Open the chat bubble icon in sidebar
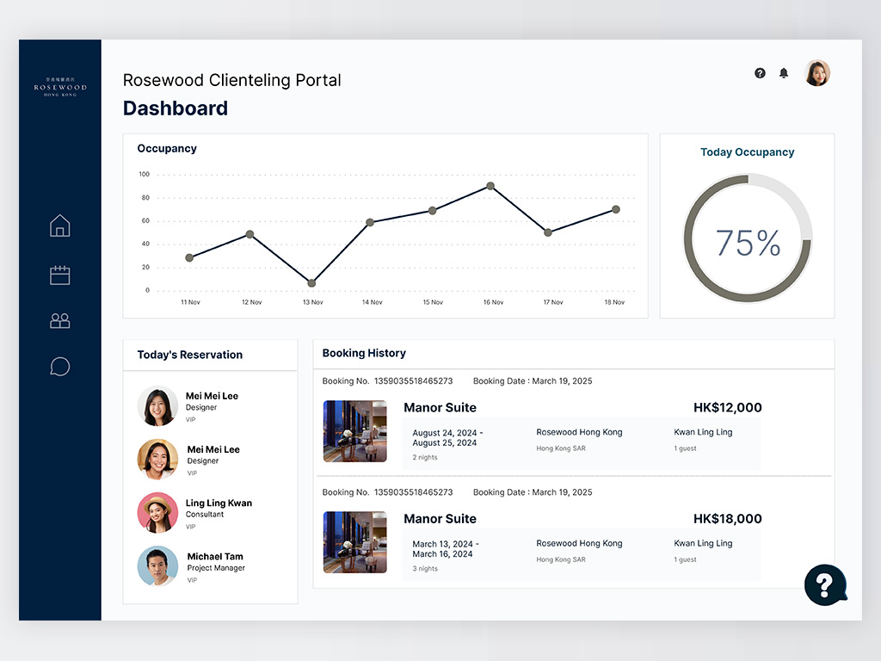This screenshot has width=881, height=661. (x=59, y=367)
